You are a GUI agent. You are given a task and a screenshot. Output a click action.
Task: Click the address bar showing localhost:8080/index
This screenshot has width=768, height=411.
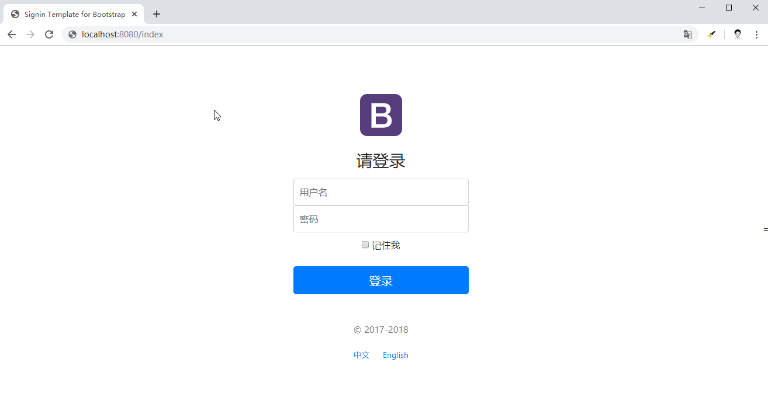pyautogui.click(x=380, y=34)
